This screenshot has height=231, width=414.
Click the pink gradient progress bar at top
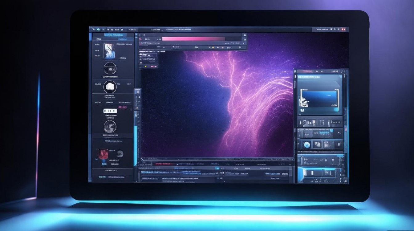[x=193, y=39]
